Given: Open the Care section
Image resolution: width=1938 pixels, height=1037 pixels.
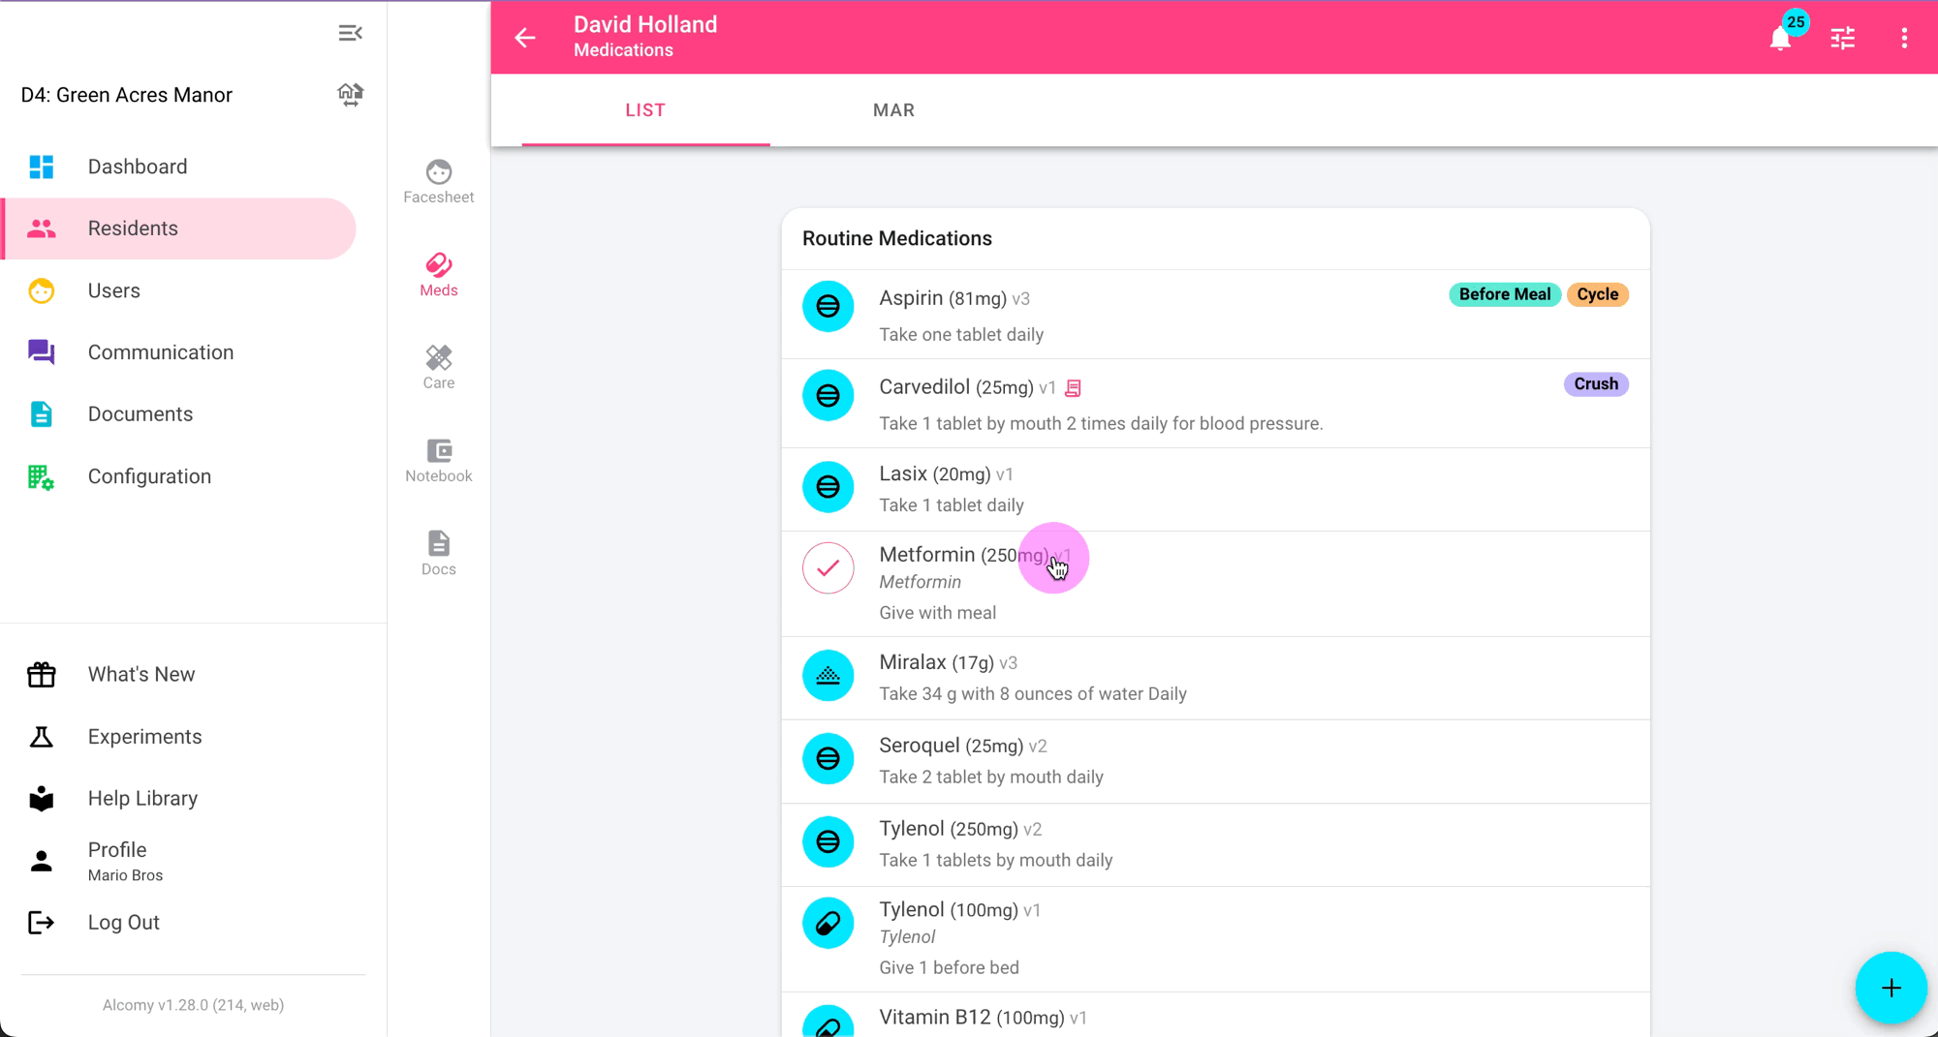Looking at the screenshot, I should [x=438, y=367].
